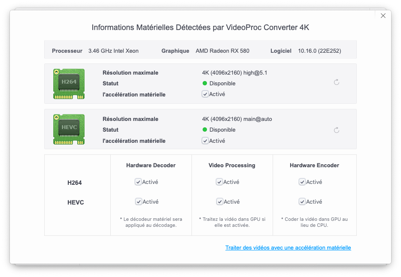Uncheck HEVC Hardware Decoder Activé
401x277 pixels.
coord(138,202)
